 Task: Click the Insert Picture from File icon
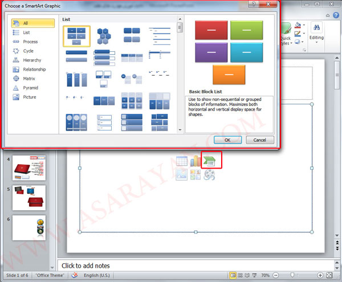coord(182,175)
